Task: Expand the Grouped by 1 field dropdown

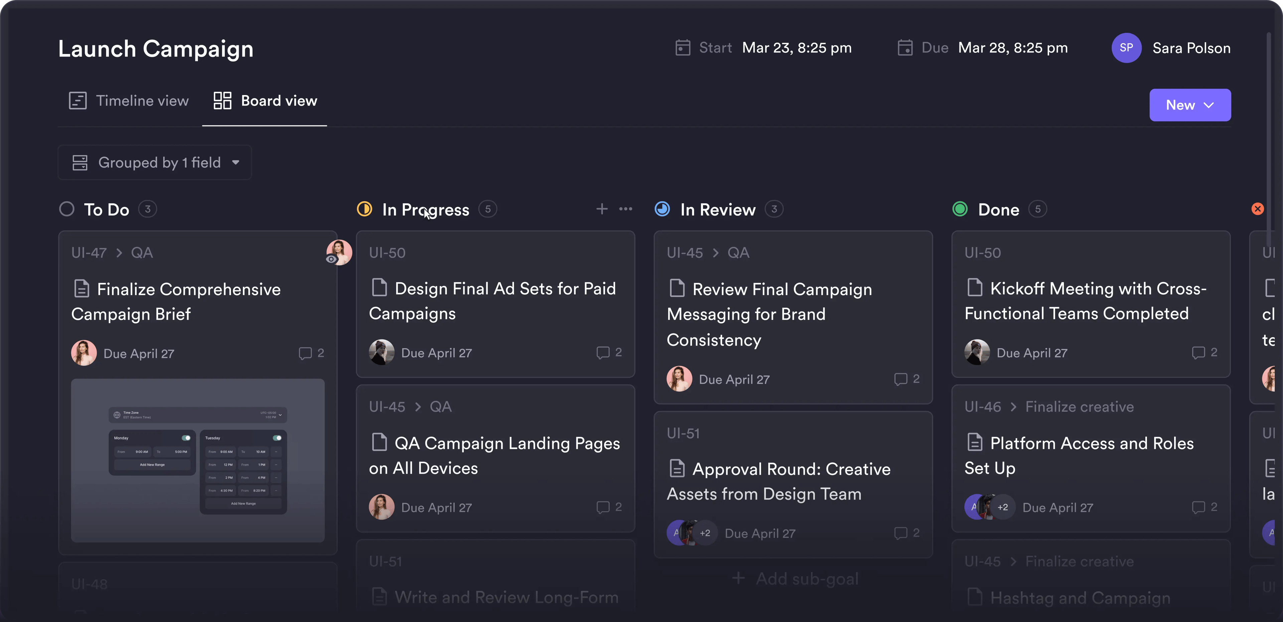Action: 154,162
